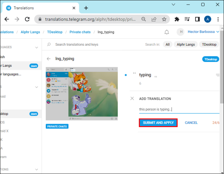The height and width of the screenshot is (174, 224).
Task: Go back with the browser back arrow
Action: pos(6,19)
